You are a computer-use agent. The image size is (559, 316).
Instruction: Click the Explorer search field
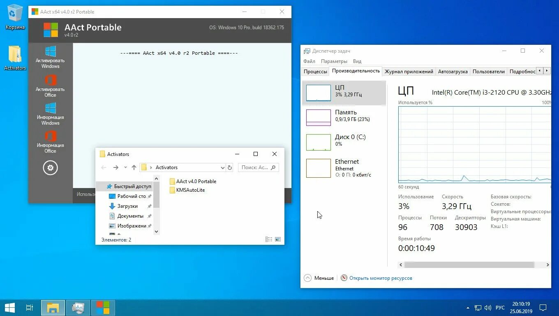(259, 167)
